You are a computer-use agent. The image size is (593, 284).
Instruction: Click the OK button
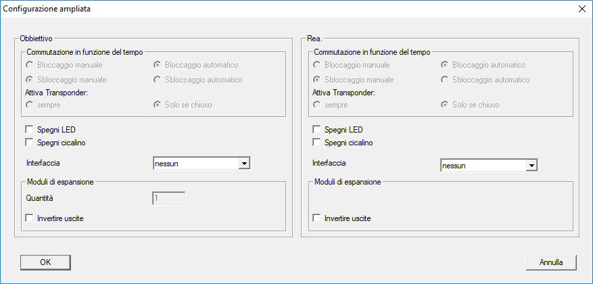[x=45, y=262]
